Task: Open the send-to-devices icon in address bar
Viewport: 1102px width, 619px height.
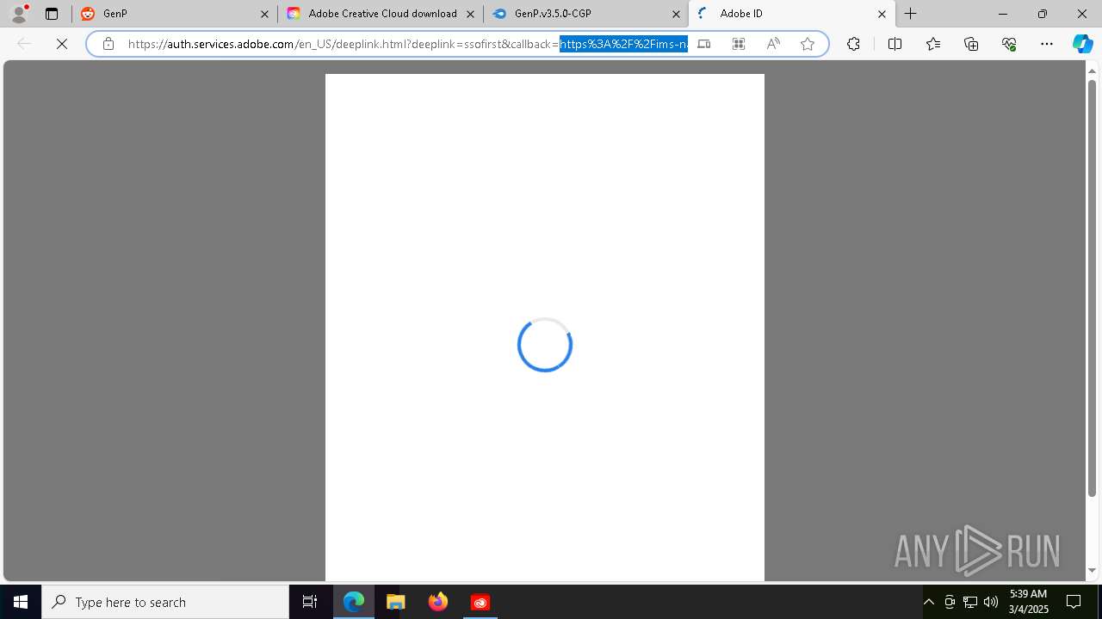Action: click(704, 44)
